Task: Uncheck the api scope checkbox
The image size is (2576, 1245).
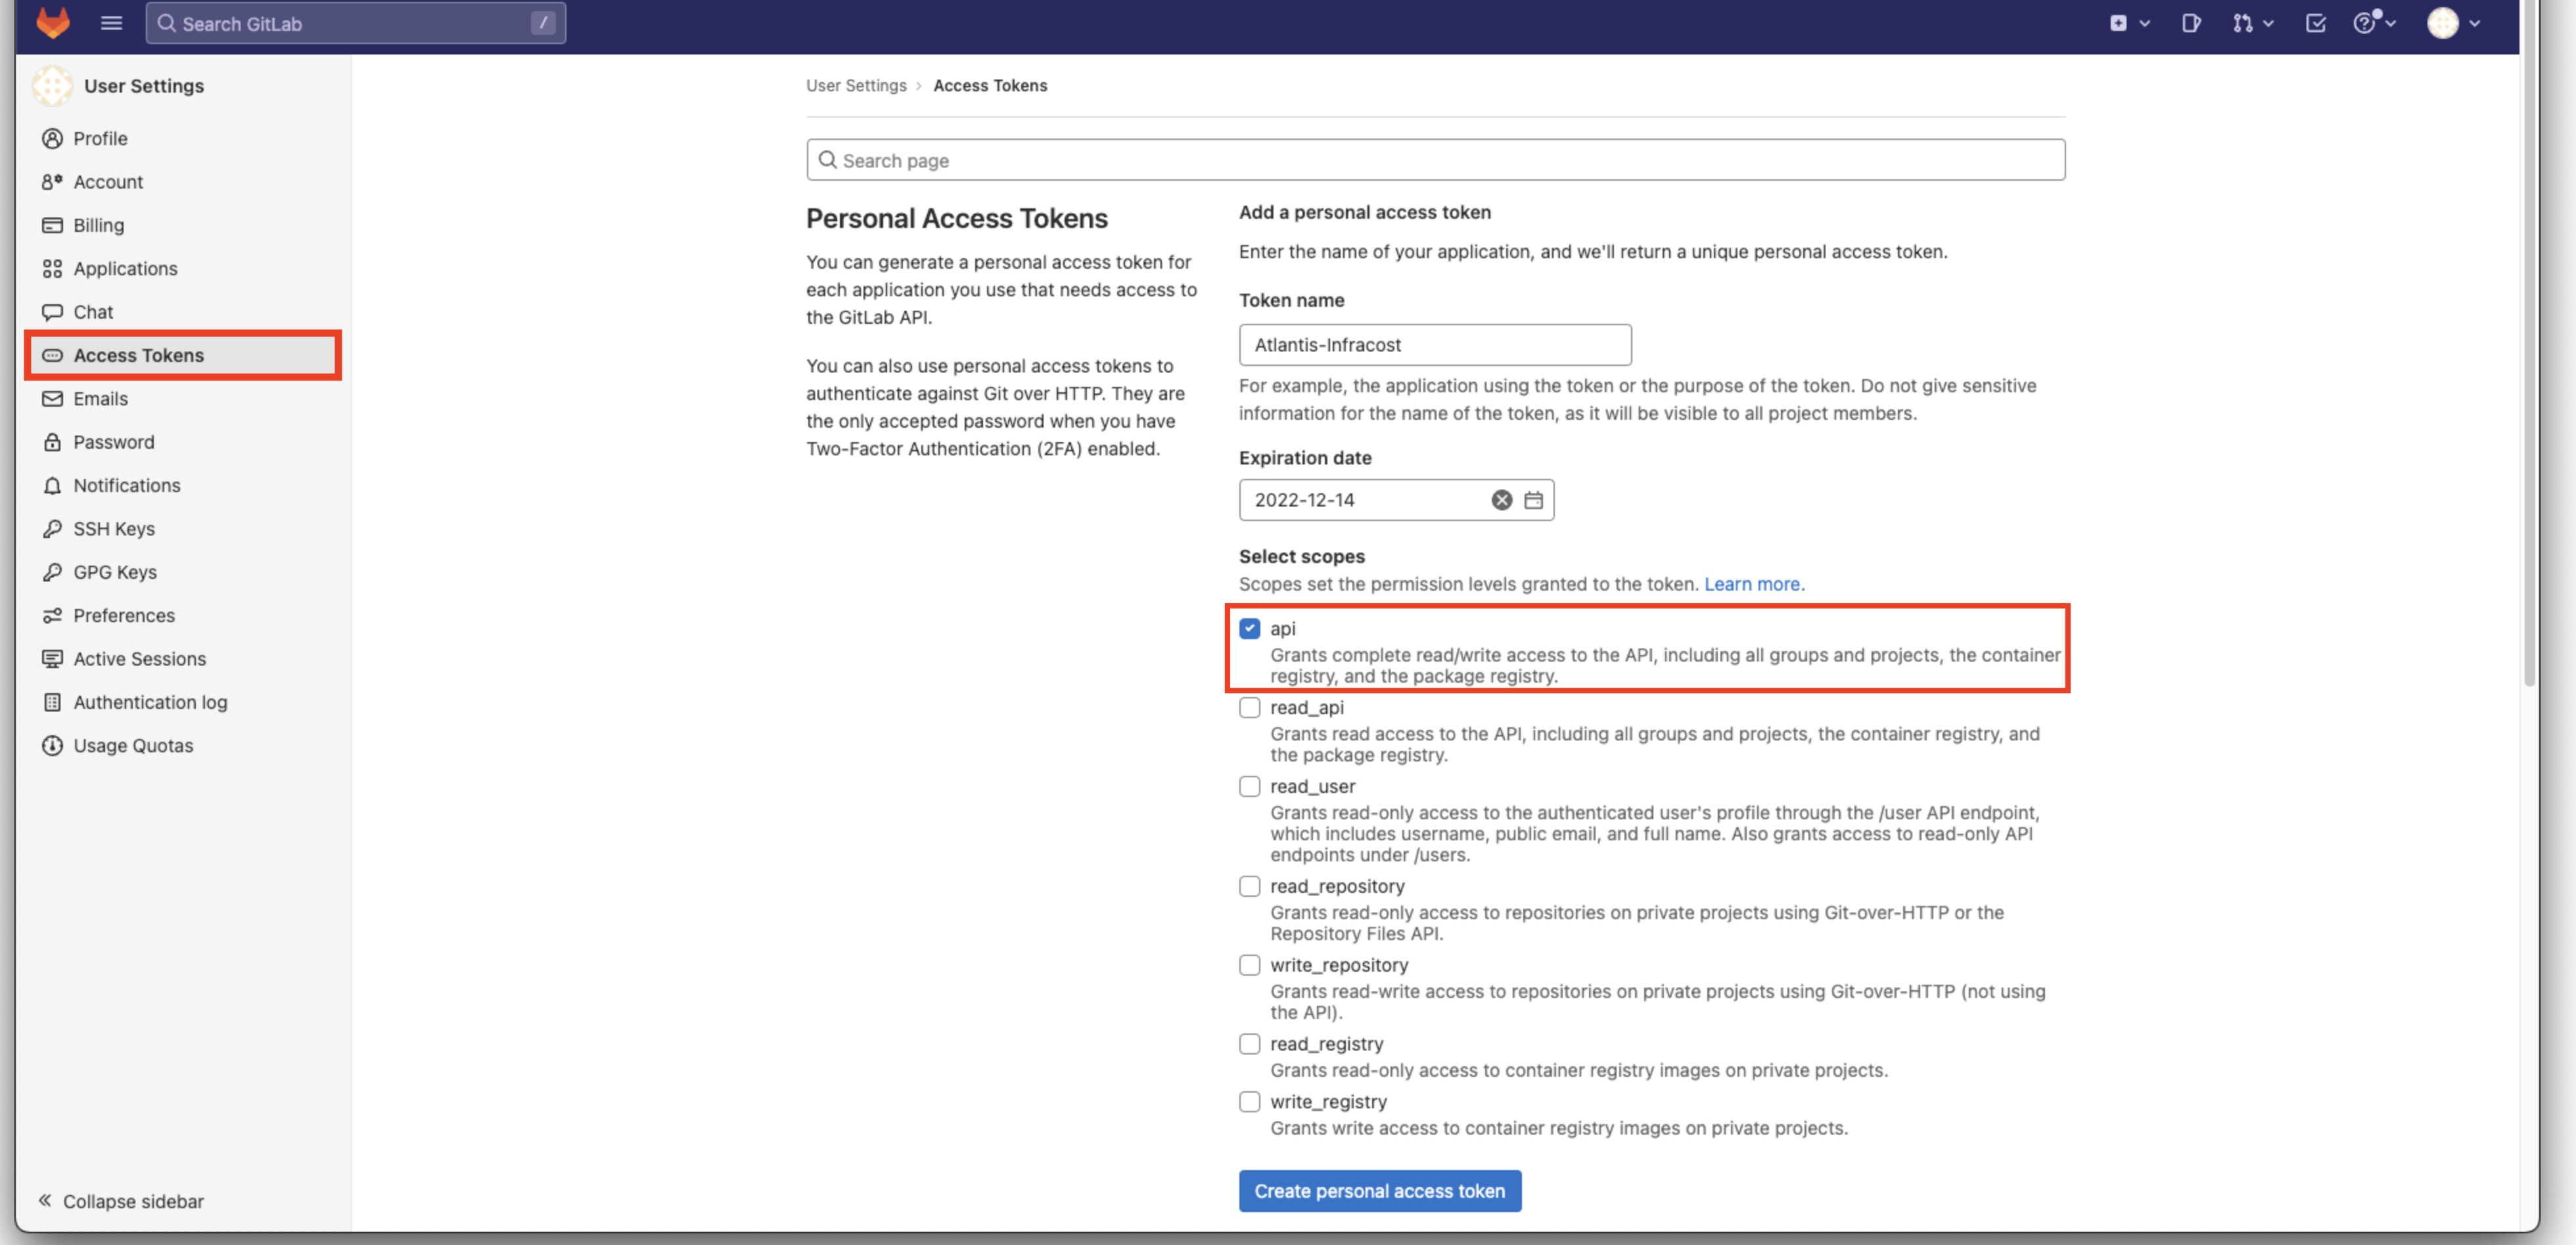Action: 1249,628
